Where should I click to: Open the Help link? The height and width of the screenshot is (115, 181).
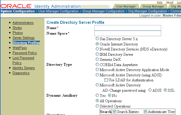[159, 2]
